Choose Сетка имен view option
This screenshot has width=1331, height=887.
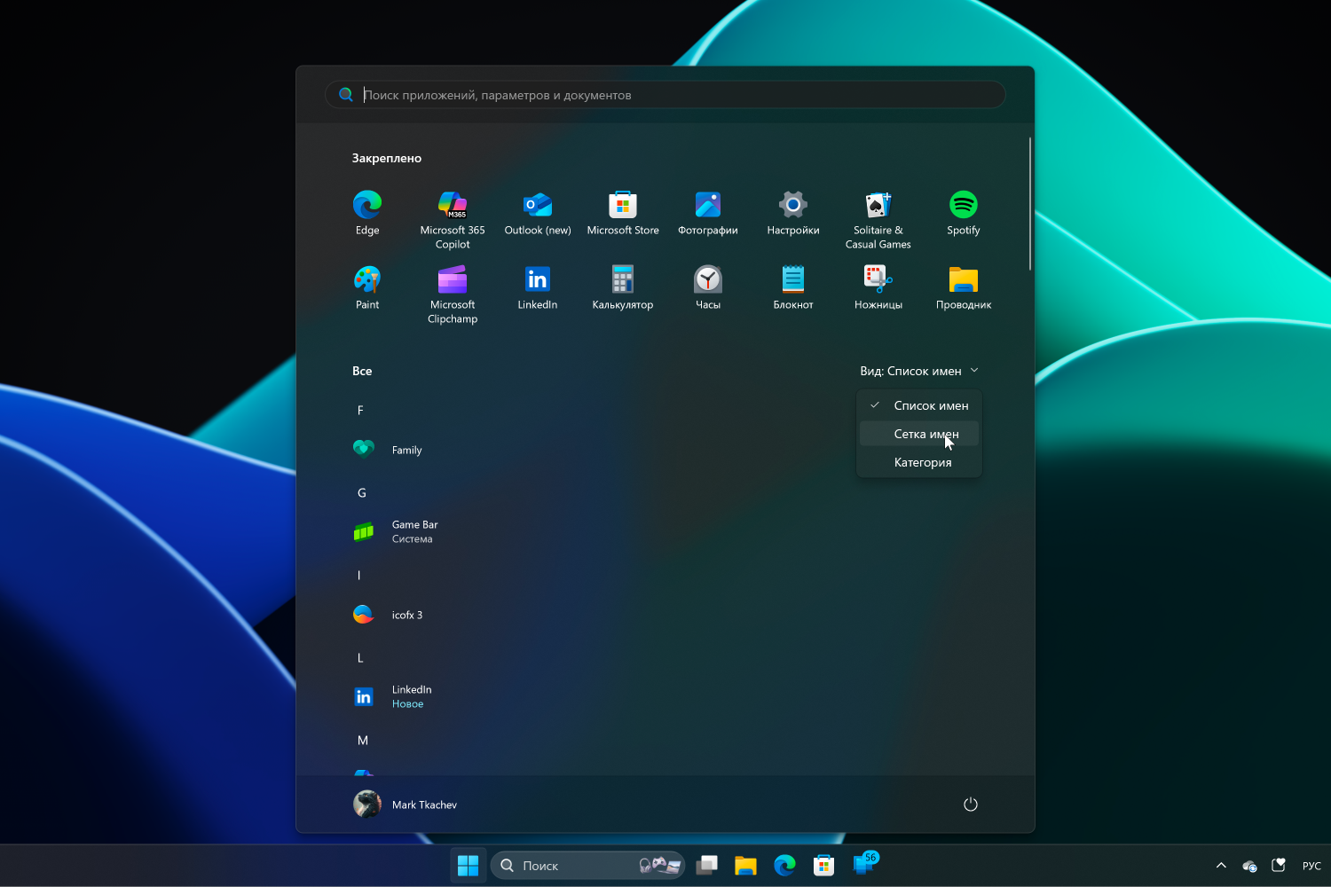pos(919,434)
